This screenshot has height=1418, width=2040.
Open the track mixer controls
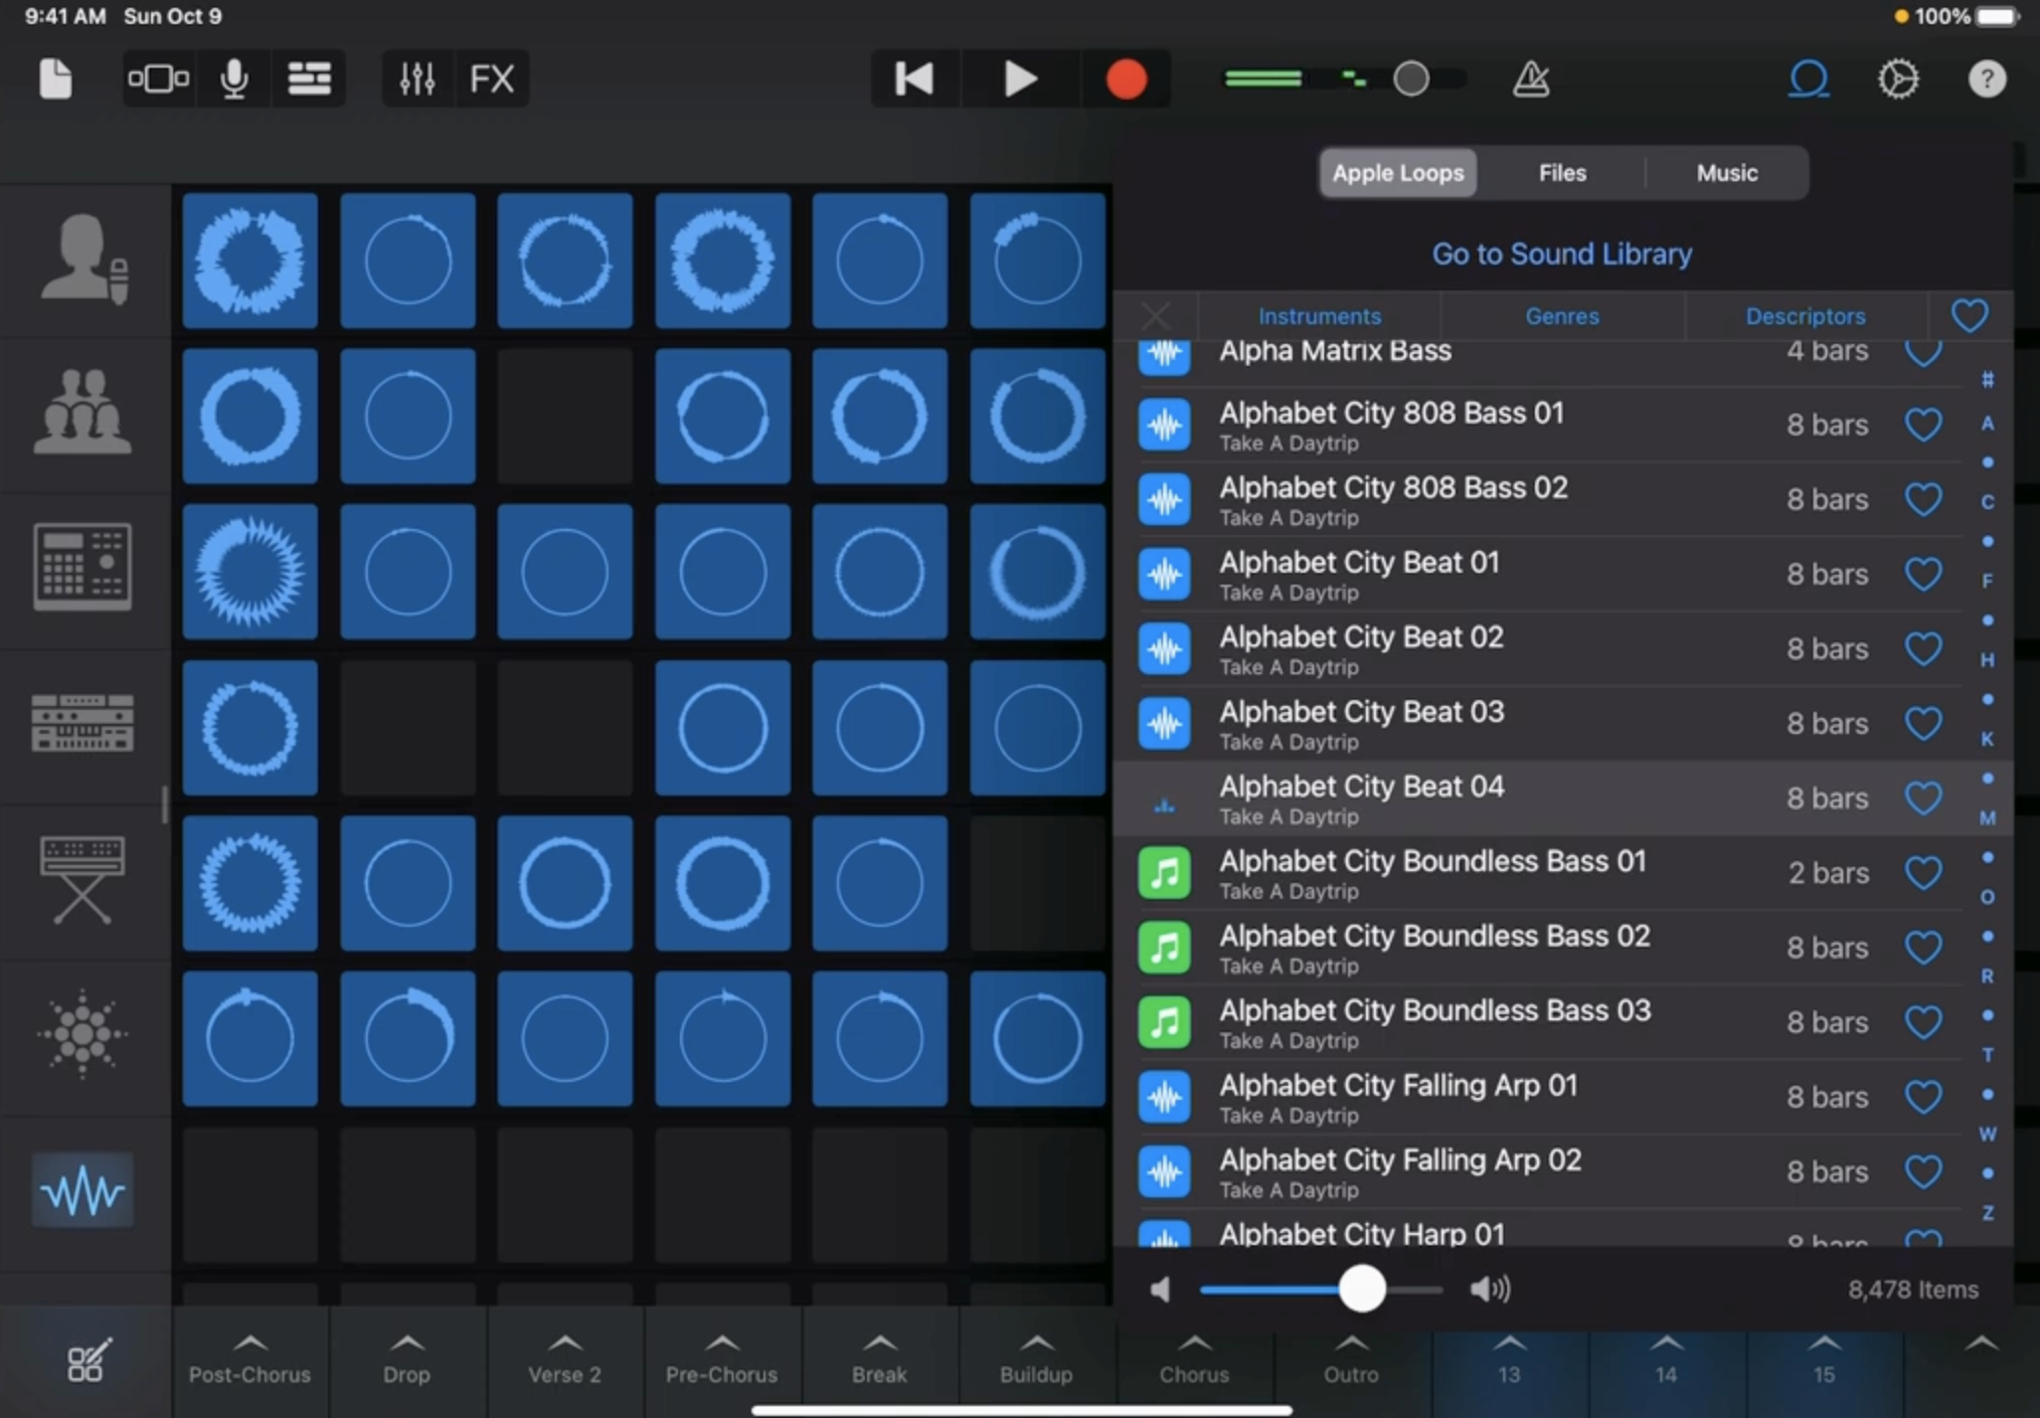click(417, 79)
